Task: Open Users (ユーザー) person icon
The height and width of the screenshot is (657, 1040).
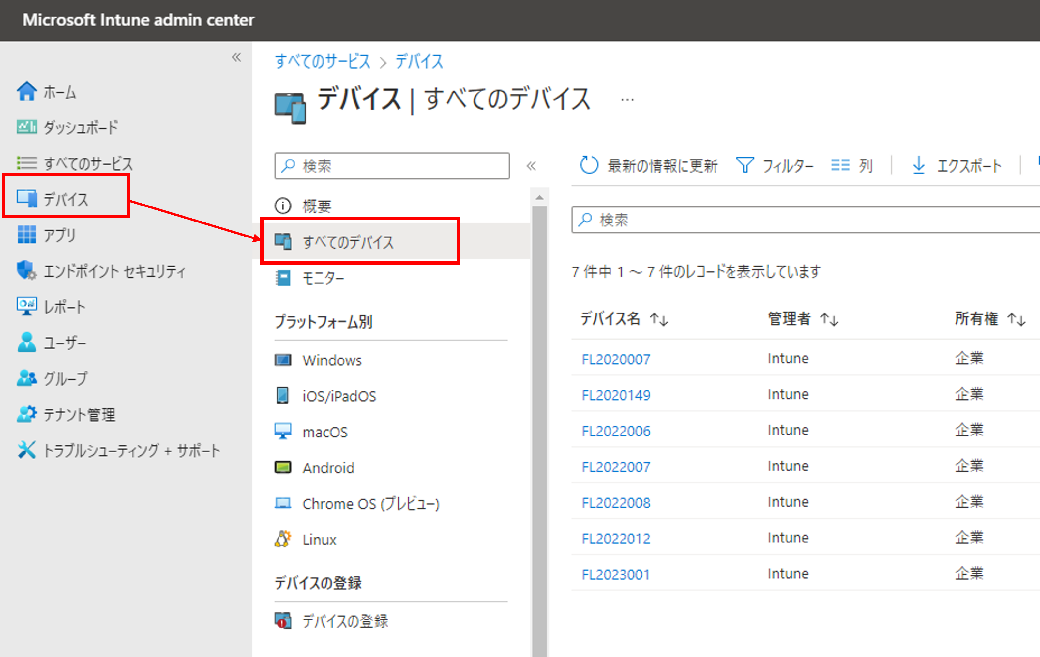Action: (27, 342)
